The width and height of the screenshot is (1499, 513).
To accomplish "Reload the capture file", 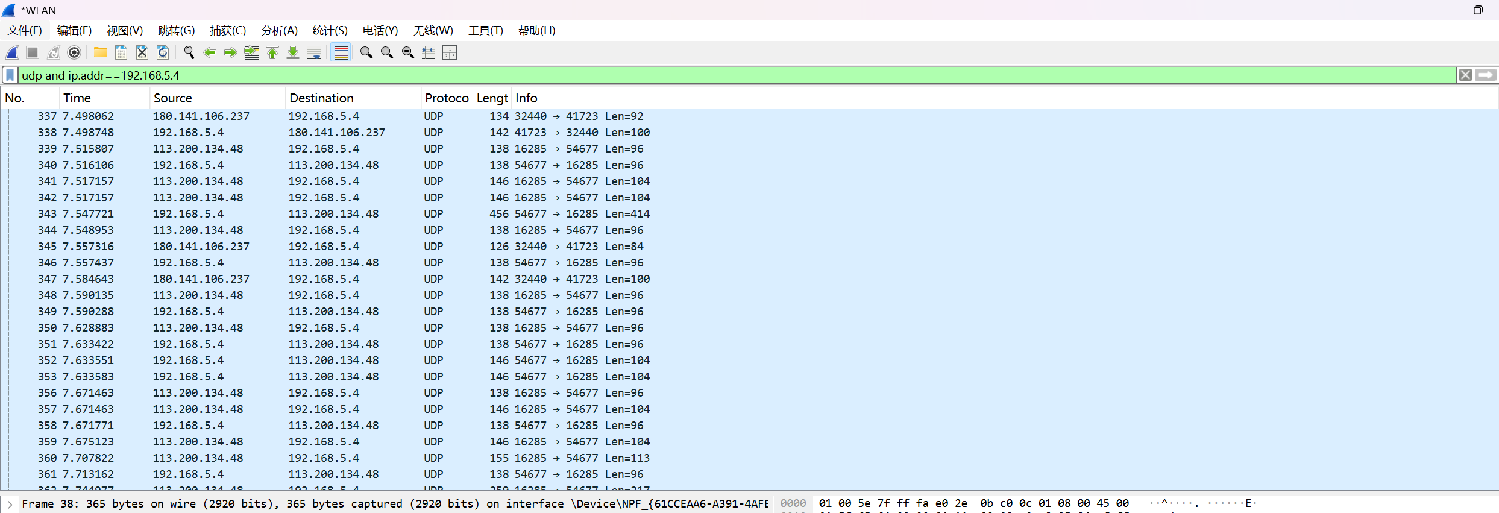I will (x=163, y=52).
